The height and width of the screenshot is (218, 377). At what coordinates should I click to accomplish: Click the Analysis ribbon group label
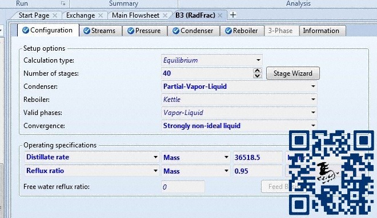tap(298, 3)
